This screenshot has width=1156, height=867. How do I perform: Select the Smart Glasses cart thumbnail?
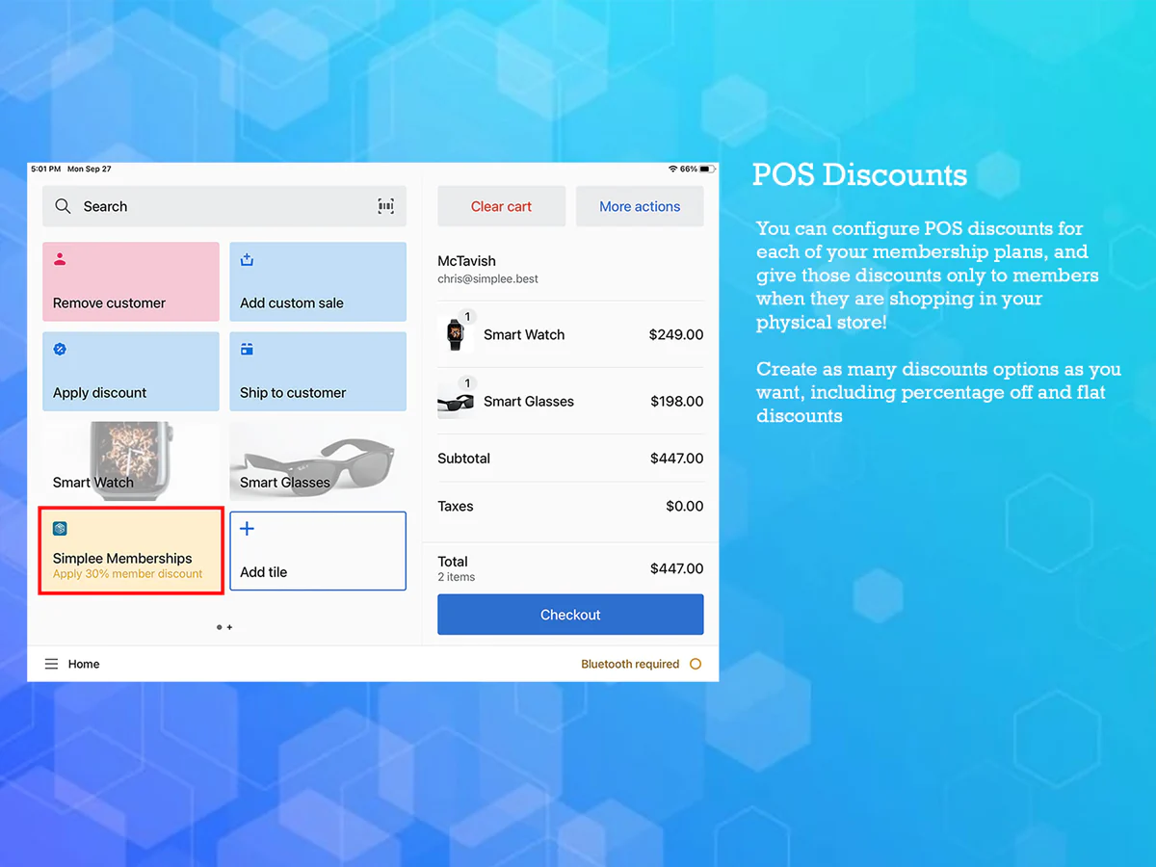click(455, 401)
